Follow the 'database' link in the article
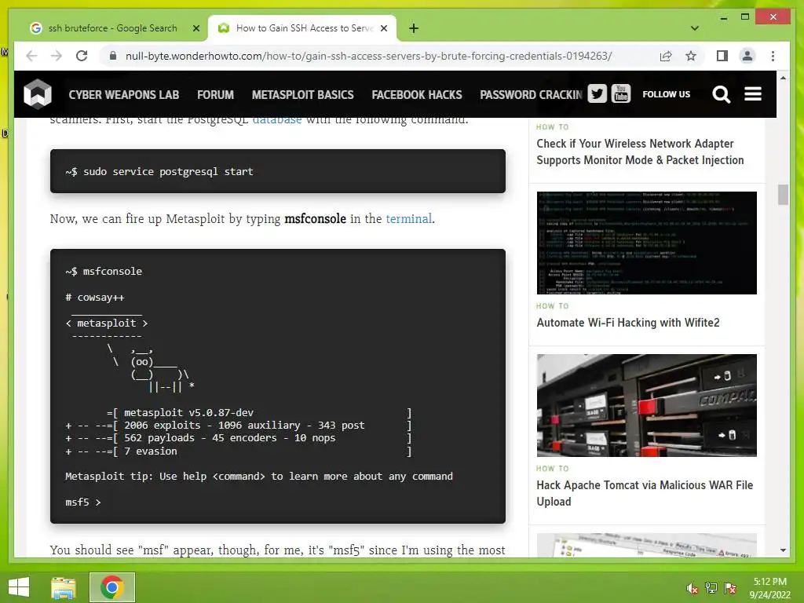 tap(277, 121)
